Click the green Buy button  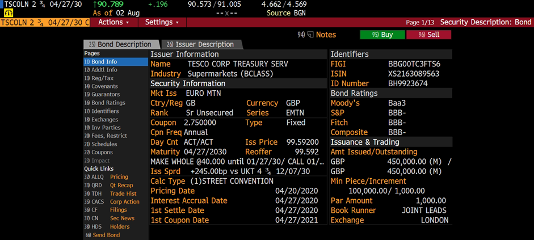(382, 35)
